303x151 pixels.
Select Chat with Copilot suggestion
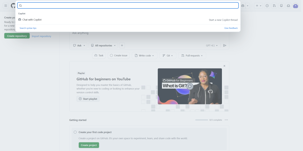point(32,20)
